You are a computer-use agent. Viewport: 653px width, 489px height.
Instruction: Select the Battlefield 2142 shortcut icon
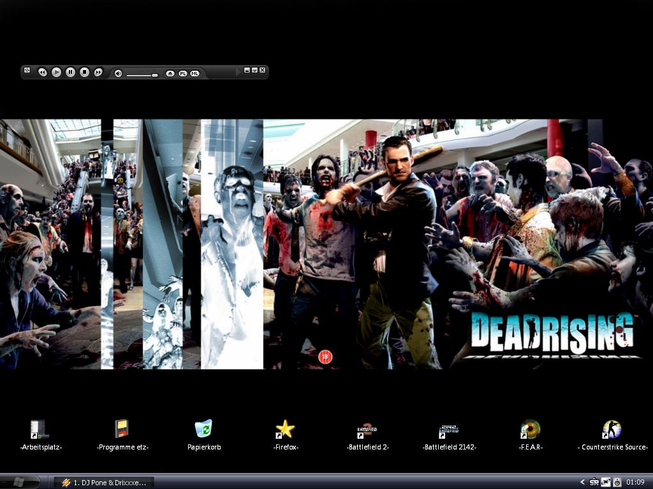pos(448,431)
